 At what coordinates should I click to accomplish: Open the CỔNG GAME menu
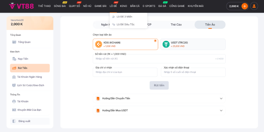[x=177, y=6]
